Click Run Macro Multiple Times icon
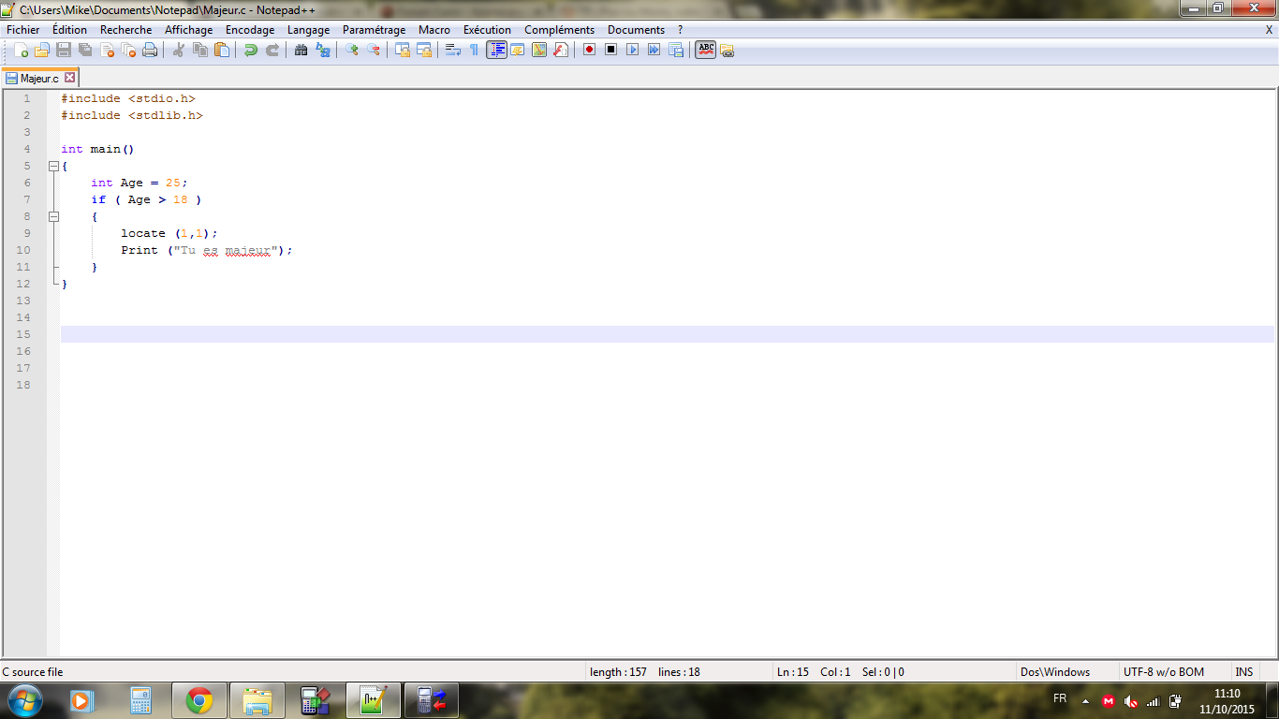This screenshot has height=719, width=1279. point(654,50)
